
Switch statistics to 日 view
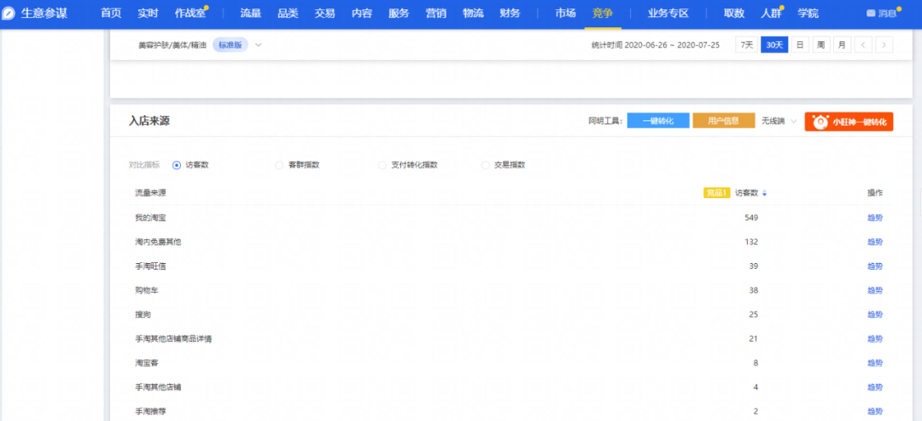800,44
